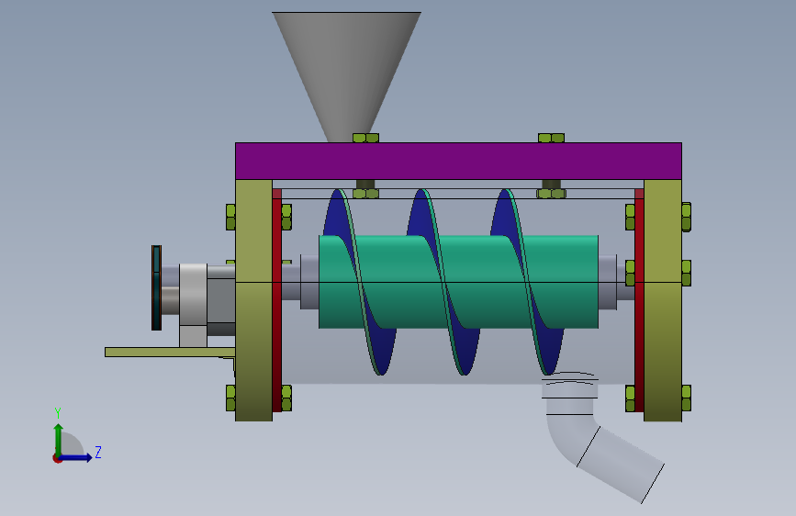Pick the light gray motor mounting bracket
The height and width of the screenshot is (516, 796).
tap(193, 305)
